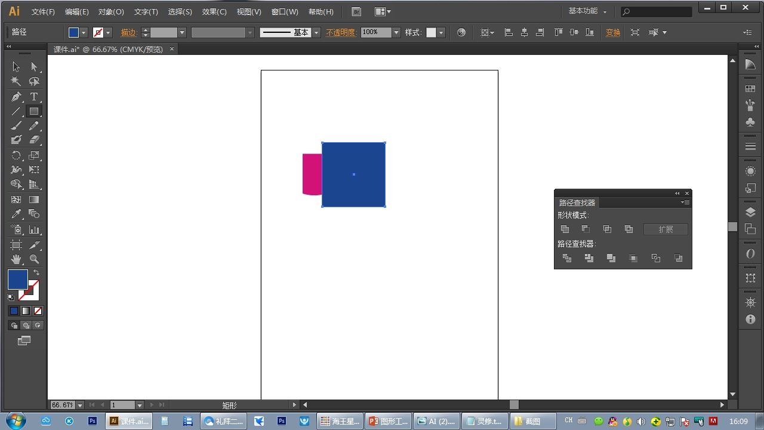764x430 pixels.
Task: Choose the Hand tool
Action: pyautogui.click(x=16, y=259)
